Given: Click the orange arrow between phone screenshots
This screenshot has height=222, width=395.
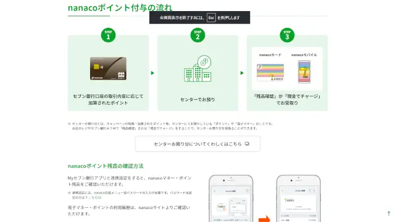Looking at the screenshot, I should (x=264, y=219).
